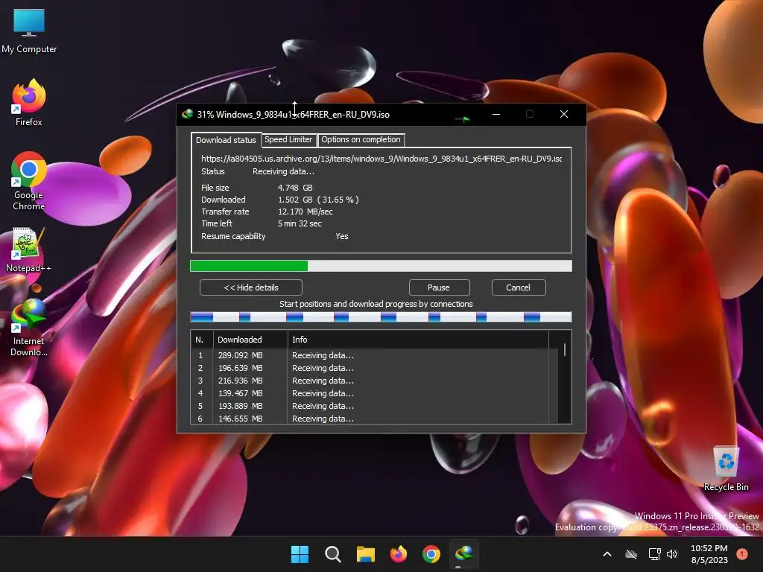Select connection row with 146.655 MB

370,419
